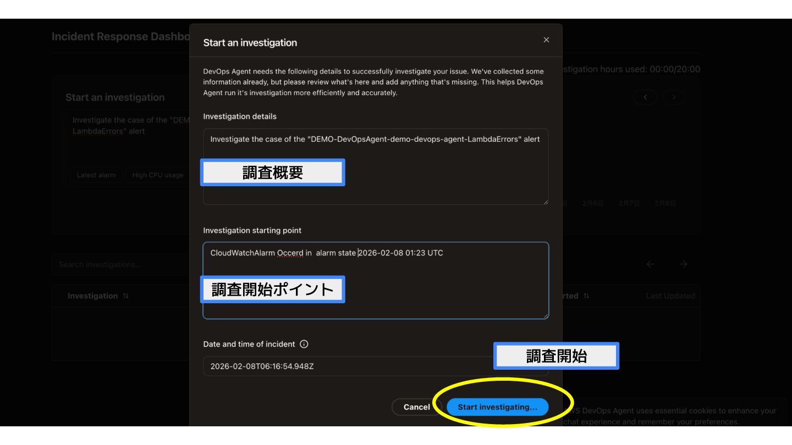Close the Start an investigation dialog

click(546, 40)
